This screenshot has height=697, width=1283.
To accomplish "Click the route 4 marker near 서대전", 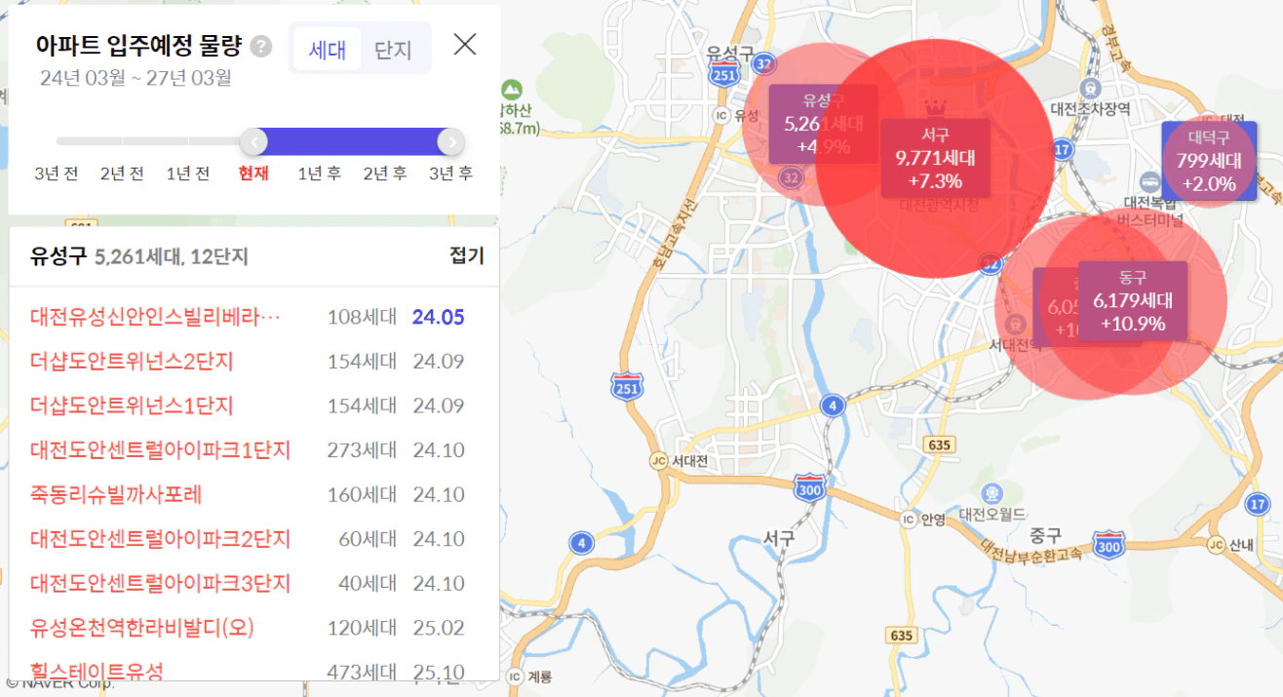I will click(x=582, y=542).
